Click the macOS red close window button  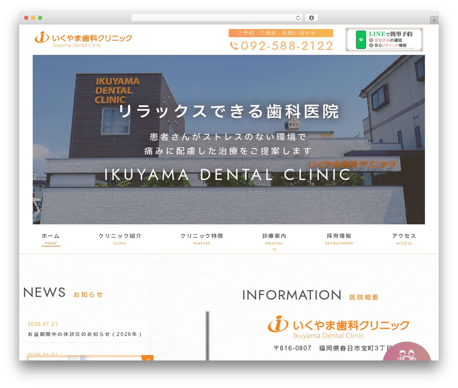[26, 18]
